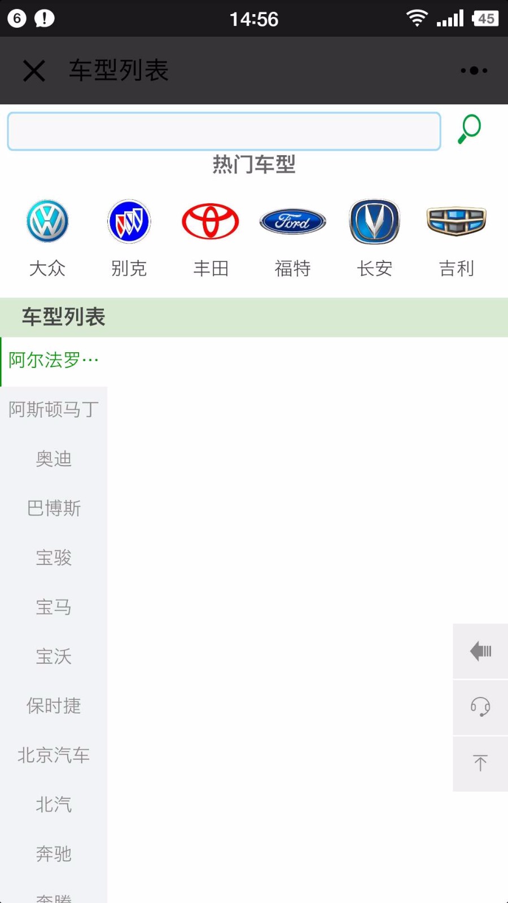Select the Ford oval logo

click(x=292, y=221)
